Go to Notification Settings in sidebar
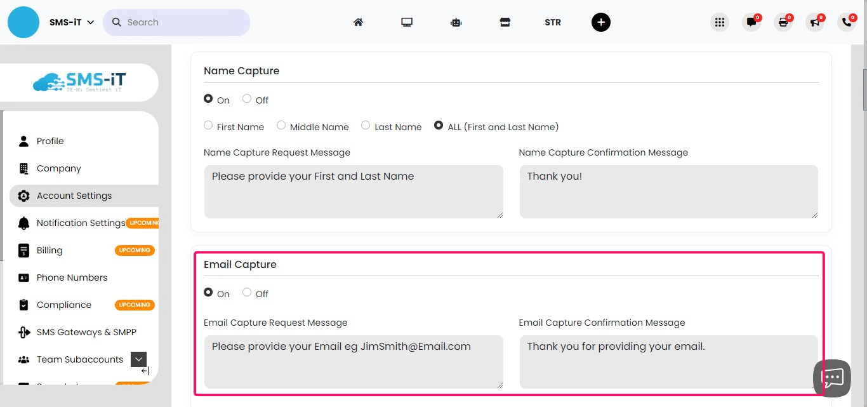This screenshot has height=407, width=867. point(81,222)
